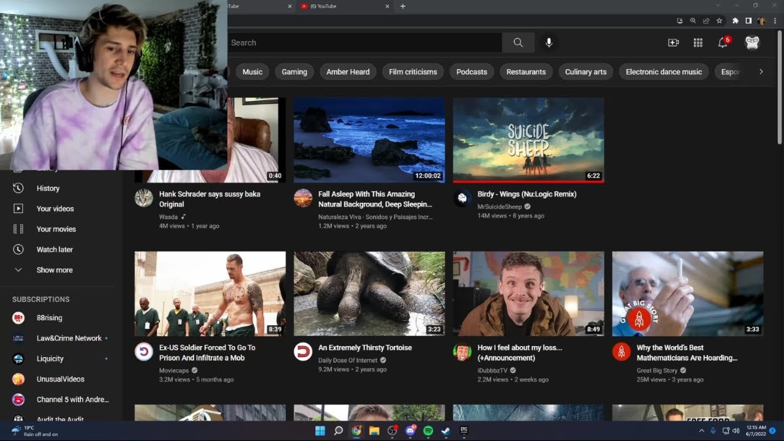The width and height of the screenshot is (784, 441).
Task: Open 'Birdy - Wings (Nu:Logic Remix)' title
Action: coord(527,194)
